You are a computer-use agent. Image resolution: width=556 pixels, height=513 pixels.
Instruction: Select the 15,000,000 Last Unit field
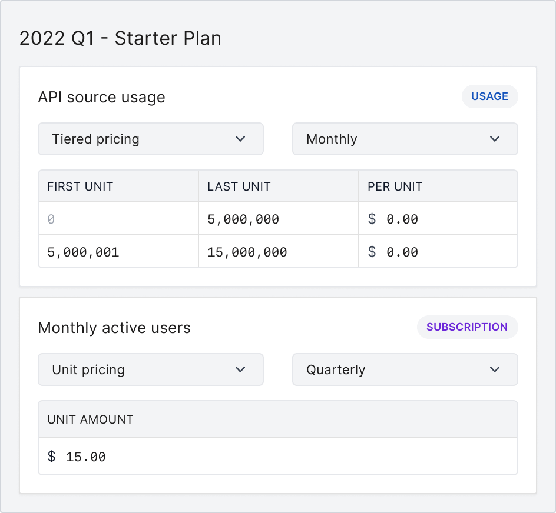point(278,251)
